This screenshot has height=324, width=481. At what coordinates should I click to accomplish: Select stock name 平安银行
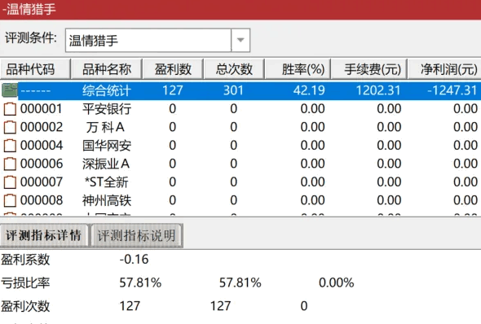pos(107,109)
